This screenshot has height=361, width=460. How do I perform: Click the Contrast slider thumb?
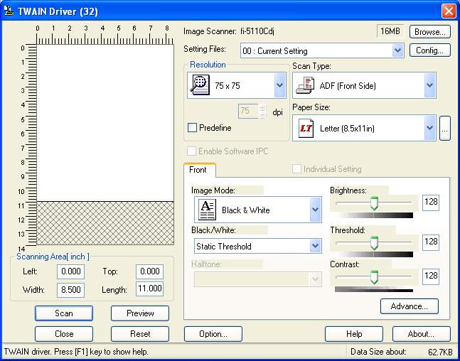pyautogui.click(x=374, y=277)
